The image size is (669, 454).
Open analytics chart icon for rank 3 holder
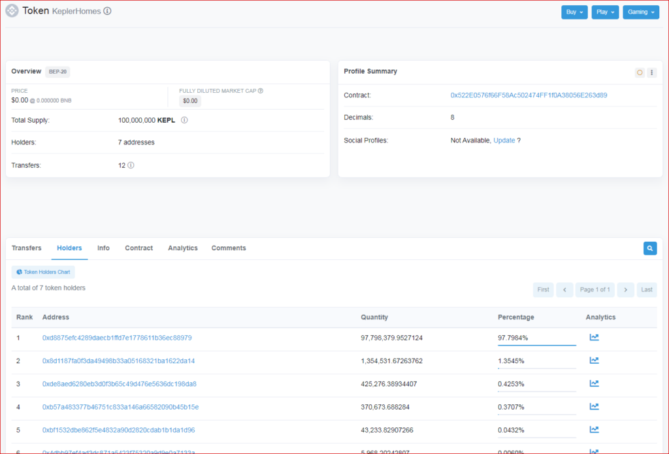click(594, 383)
